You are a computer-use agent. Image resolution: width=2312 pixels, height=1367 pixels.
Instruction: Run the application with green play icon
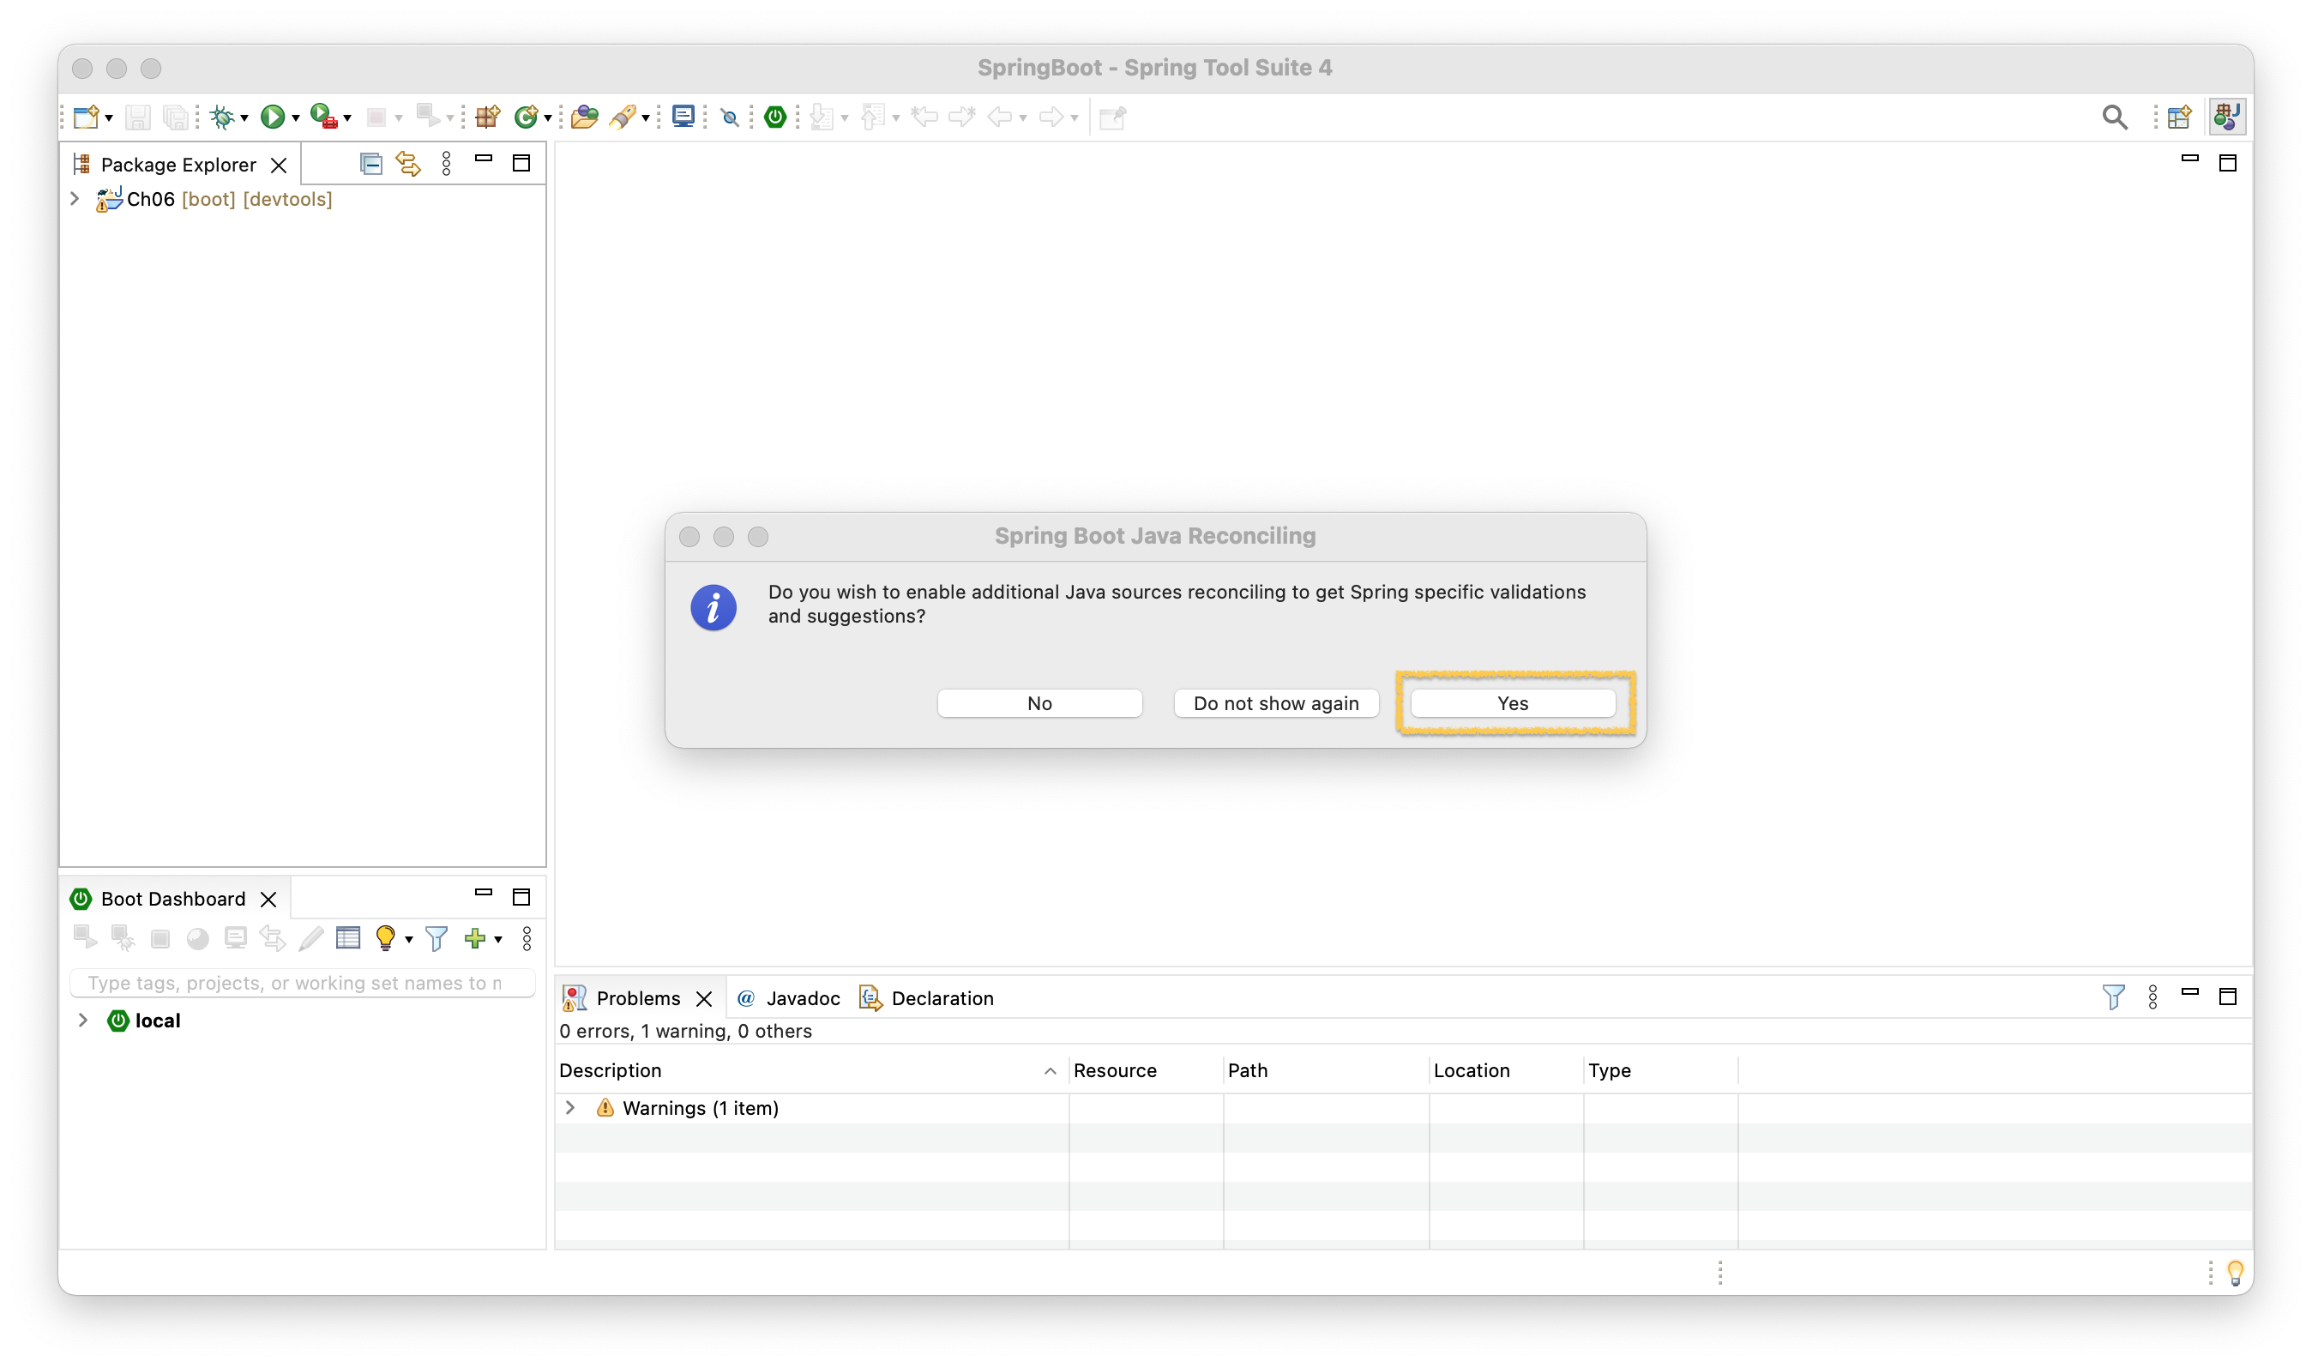tap(273, 117)
